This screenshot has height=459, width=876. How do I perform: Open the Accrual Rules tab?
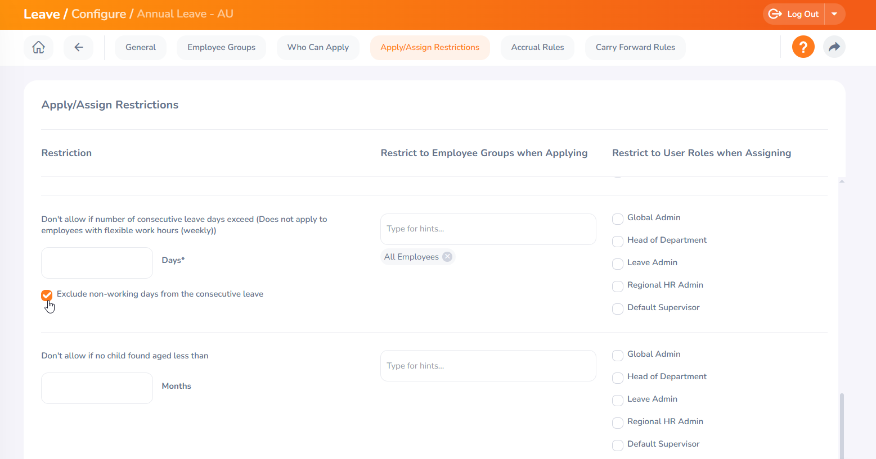[537, 47]
